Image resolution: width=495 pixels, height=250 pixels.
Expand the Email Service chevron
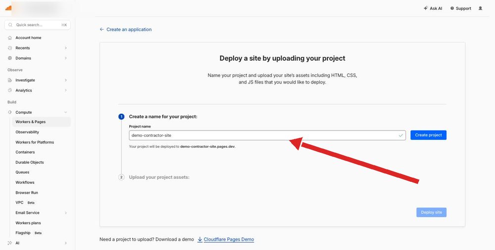pyautogui.click(x=66, y=213)
